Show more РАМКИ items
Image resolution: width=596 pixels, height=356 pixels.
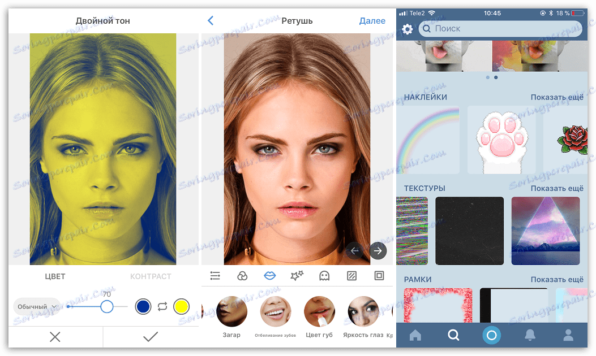(x=557, y=279)
